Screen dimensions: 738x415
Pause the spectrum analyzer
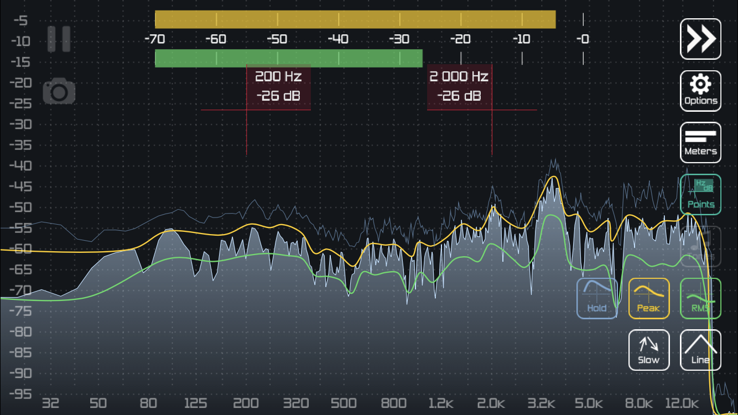59,39
